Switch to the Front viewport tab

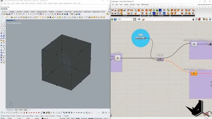(x=21, y=110)
